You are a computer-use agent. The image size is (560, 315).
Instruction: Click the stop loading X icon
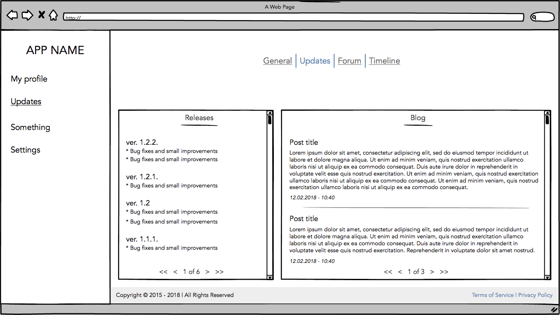click(41, 15)
